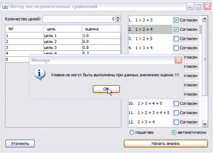Check Согласен for comparison 2 > 3 + 4
This screenshot has width=213, height=153.
[176, 122]
